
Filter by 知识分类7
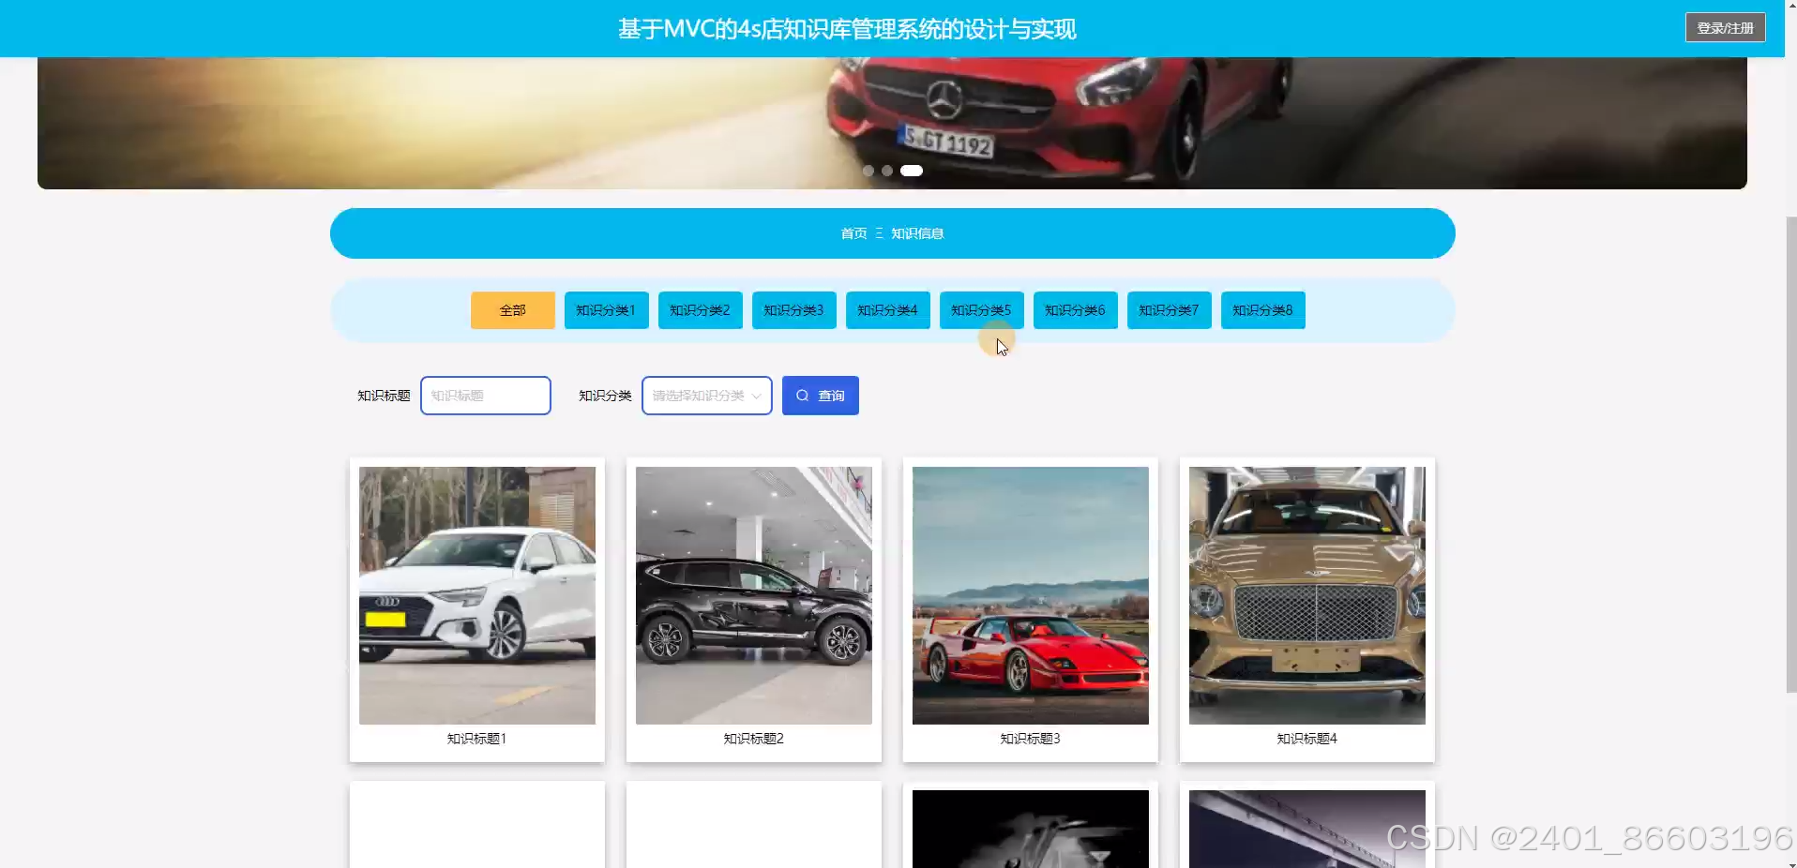pos(1170,310)
